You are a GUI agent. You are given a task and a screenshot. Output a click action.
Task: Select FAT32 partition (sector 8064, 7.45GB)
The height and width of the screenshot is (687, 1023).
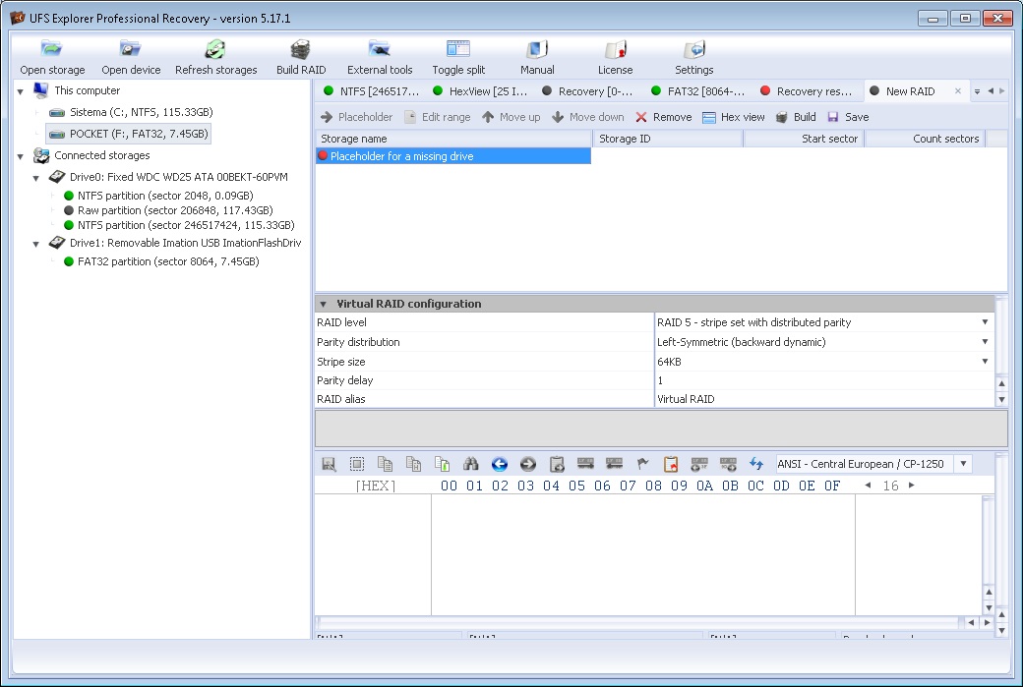point(161,261)
